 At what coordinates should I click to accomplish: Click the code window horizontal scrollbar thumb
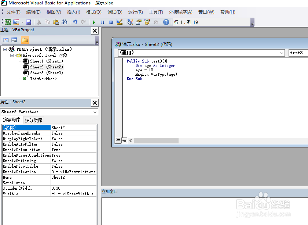(156, 141)
